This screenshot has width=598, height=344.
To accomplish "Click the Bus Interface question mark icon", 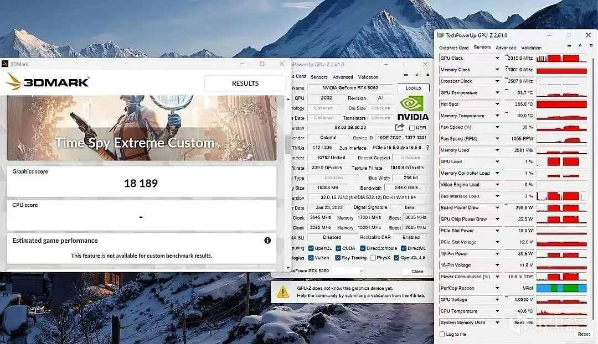I will (427, 148).
